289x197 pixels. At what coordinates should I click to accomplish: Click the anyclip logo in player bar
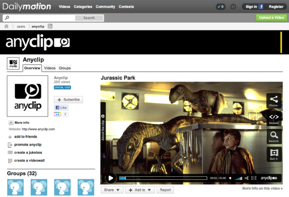269,178
